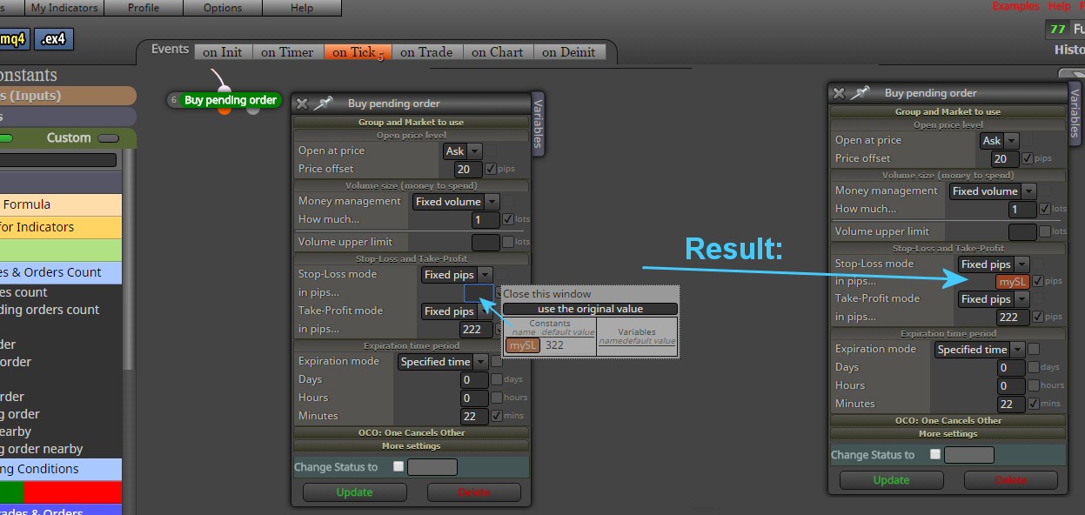Click the mySL value in the Result dialog
The height and width of the screenshot is (515, 1085).
pos(1013,282)
